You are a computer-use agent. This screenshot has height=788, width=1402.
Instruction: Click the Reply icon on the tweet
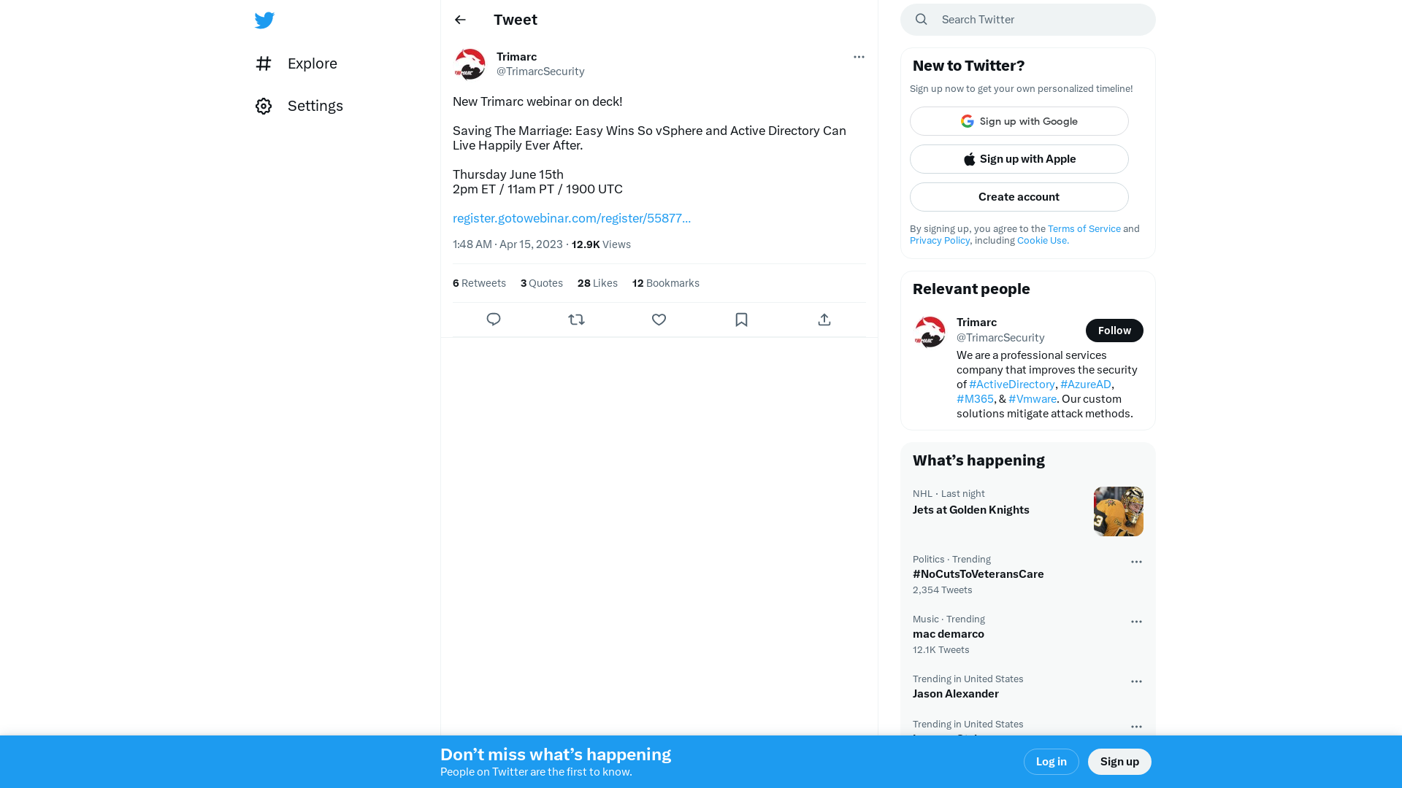(x=494, y=320)
